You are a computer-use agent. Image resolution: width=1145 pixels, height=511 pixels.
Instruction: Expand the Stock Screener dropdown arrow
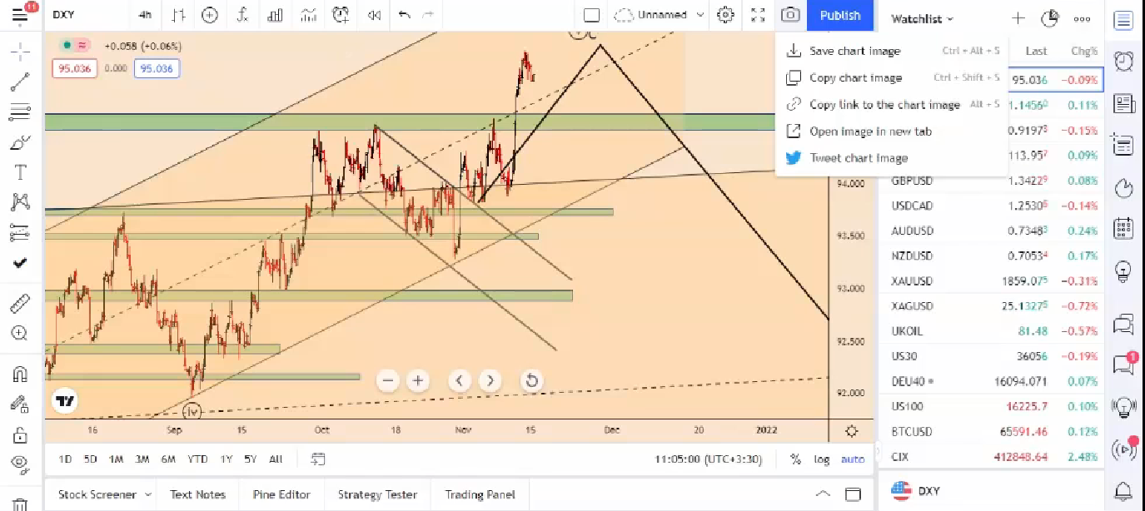pos(148,494)
